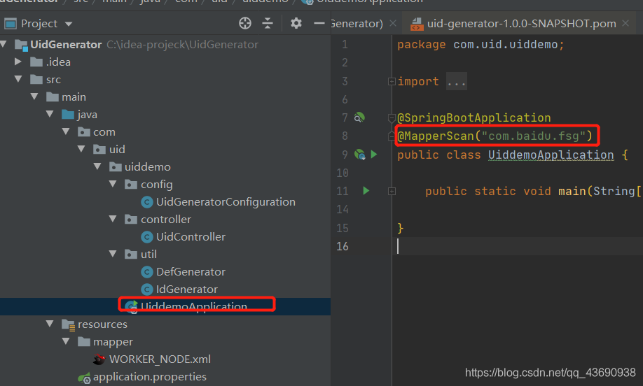Open the Project view dropdown
Viewport: 643px width, 386px height.
click(x=69, y=24)
